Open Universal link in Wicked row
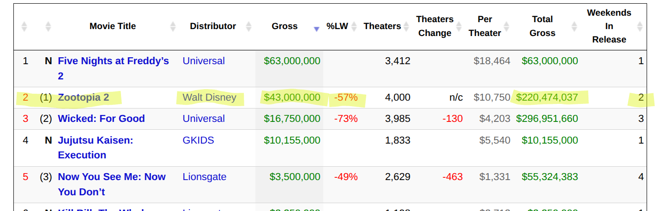Image resolution: width=660 pixels, height=211 pixels. pyautogui.click(x=204, y=119)
